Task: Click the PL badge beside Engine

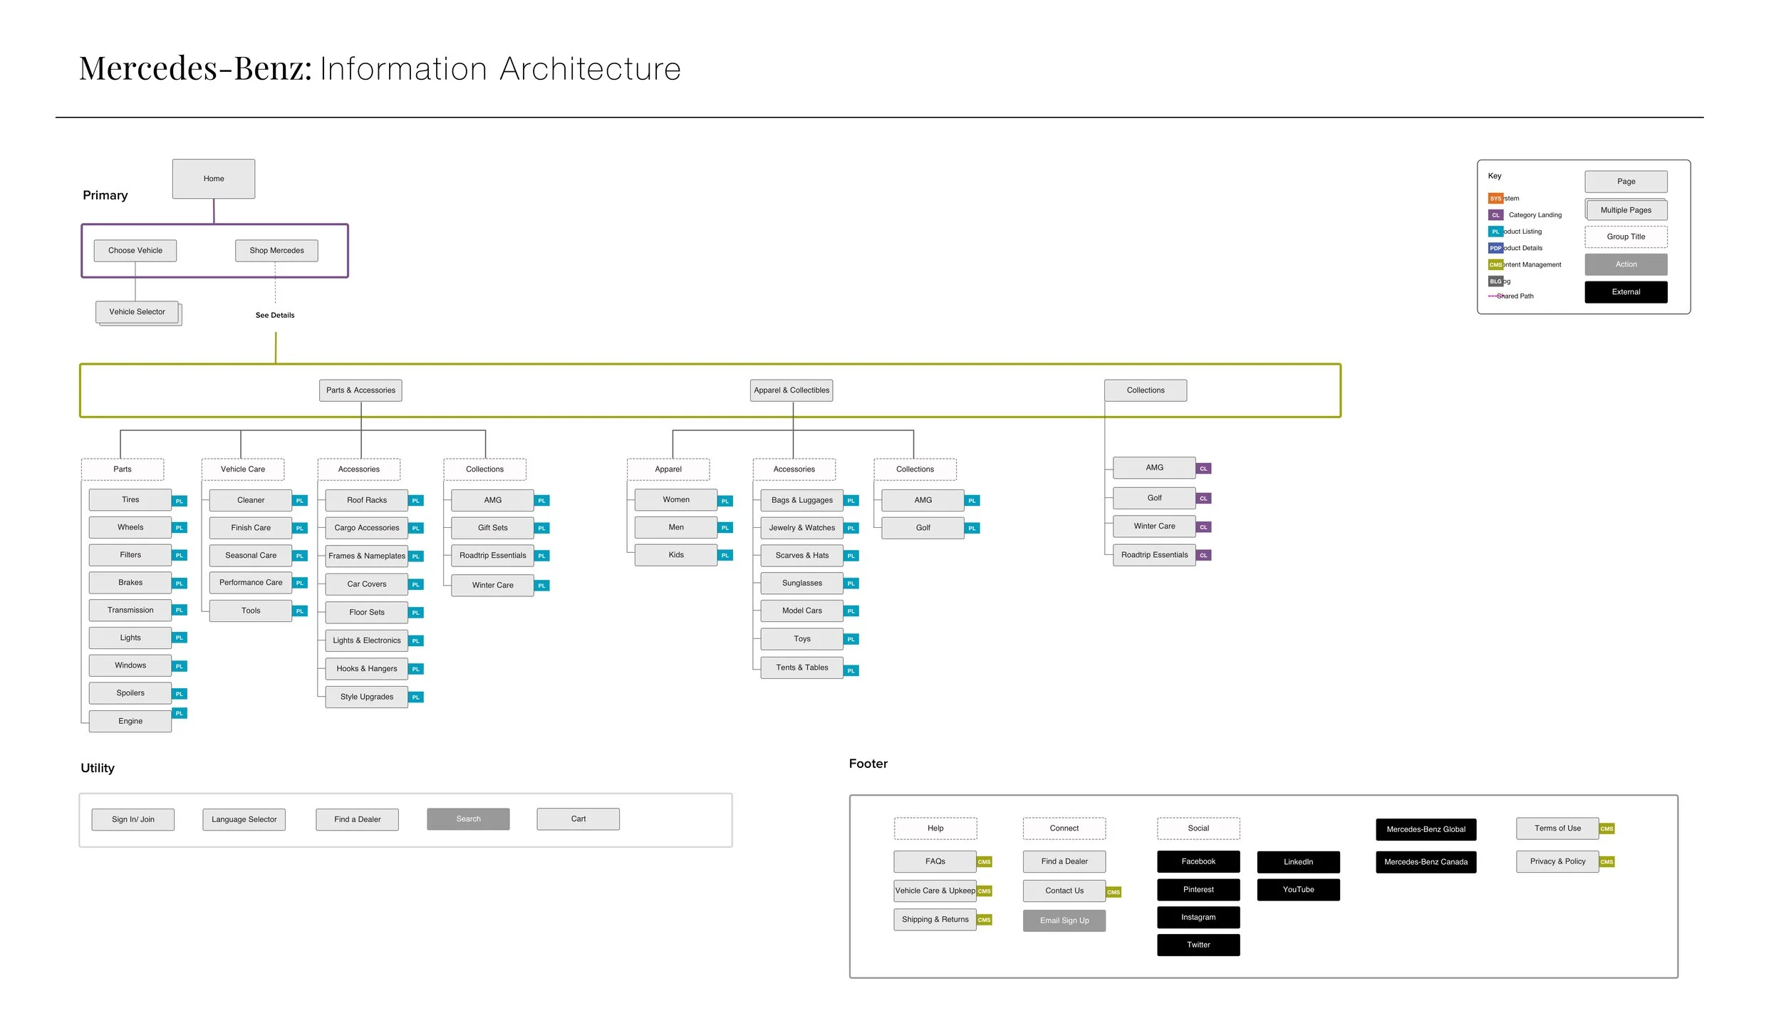Action: [x=180, y=713]
